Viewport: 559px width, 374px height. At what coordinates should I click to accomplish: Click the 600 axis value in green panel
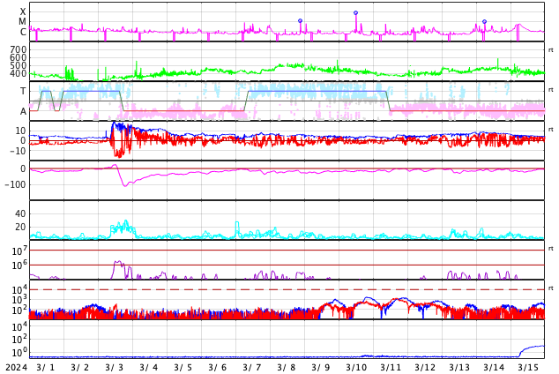click(19, 57)
